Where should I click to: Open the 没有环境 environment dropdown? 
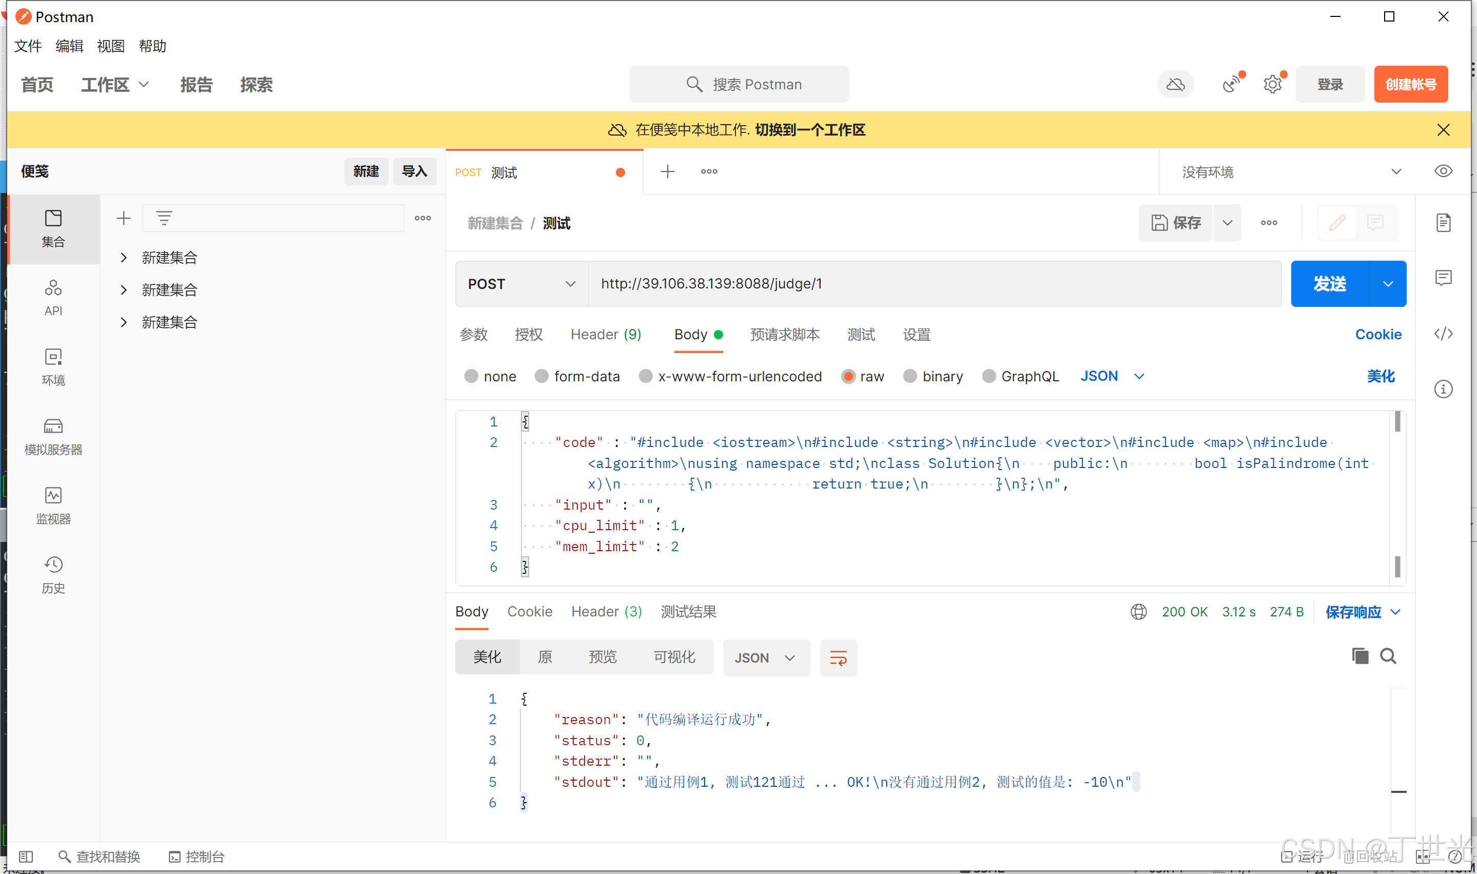pyautogui.click(x=1290, y=172)
